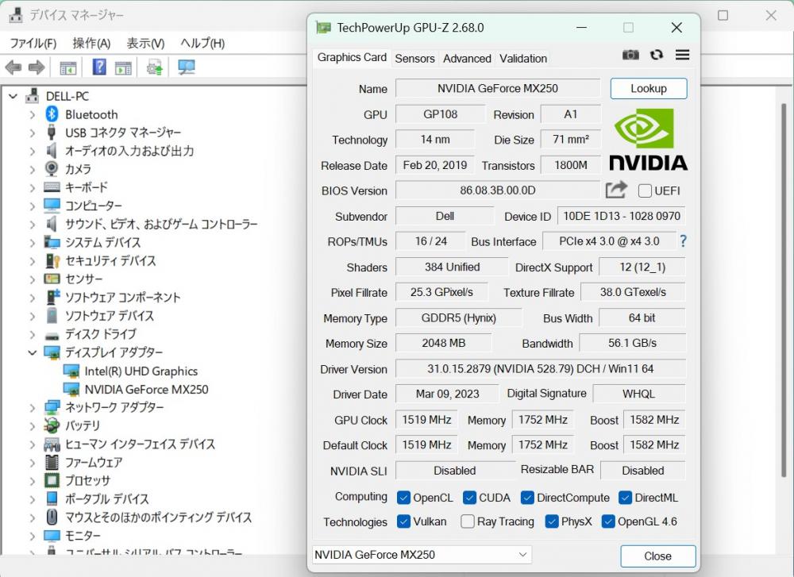This screenshot has width=794, height=577.
Task: Open the GPU-Z hamburger menu
Action: pos(682,55)
